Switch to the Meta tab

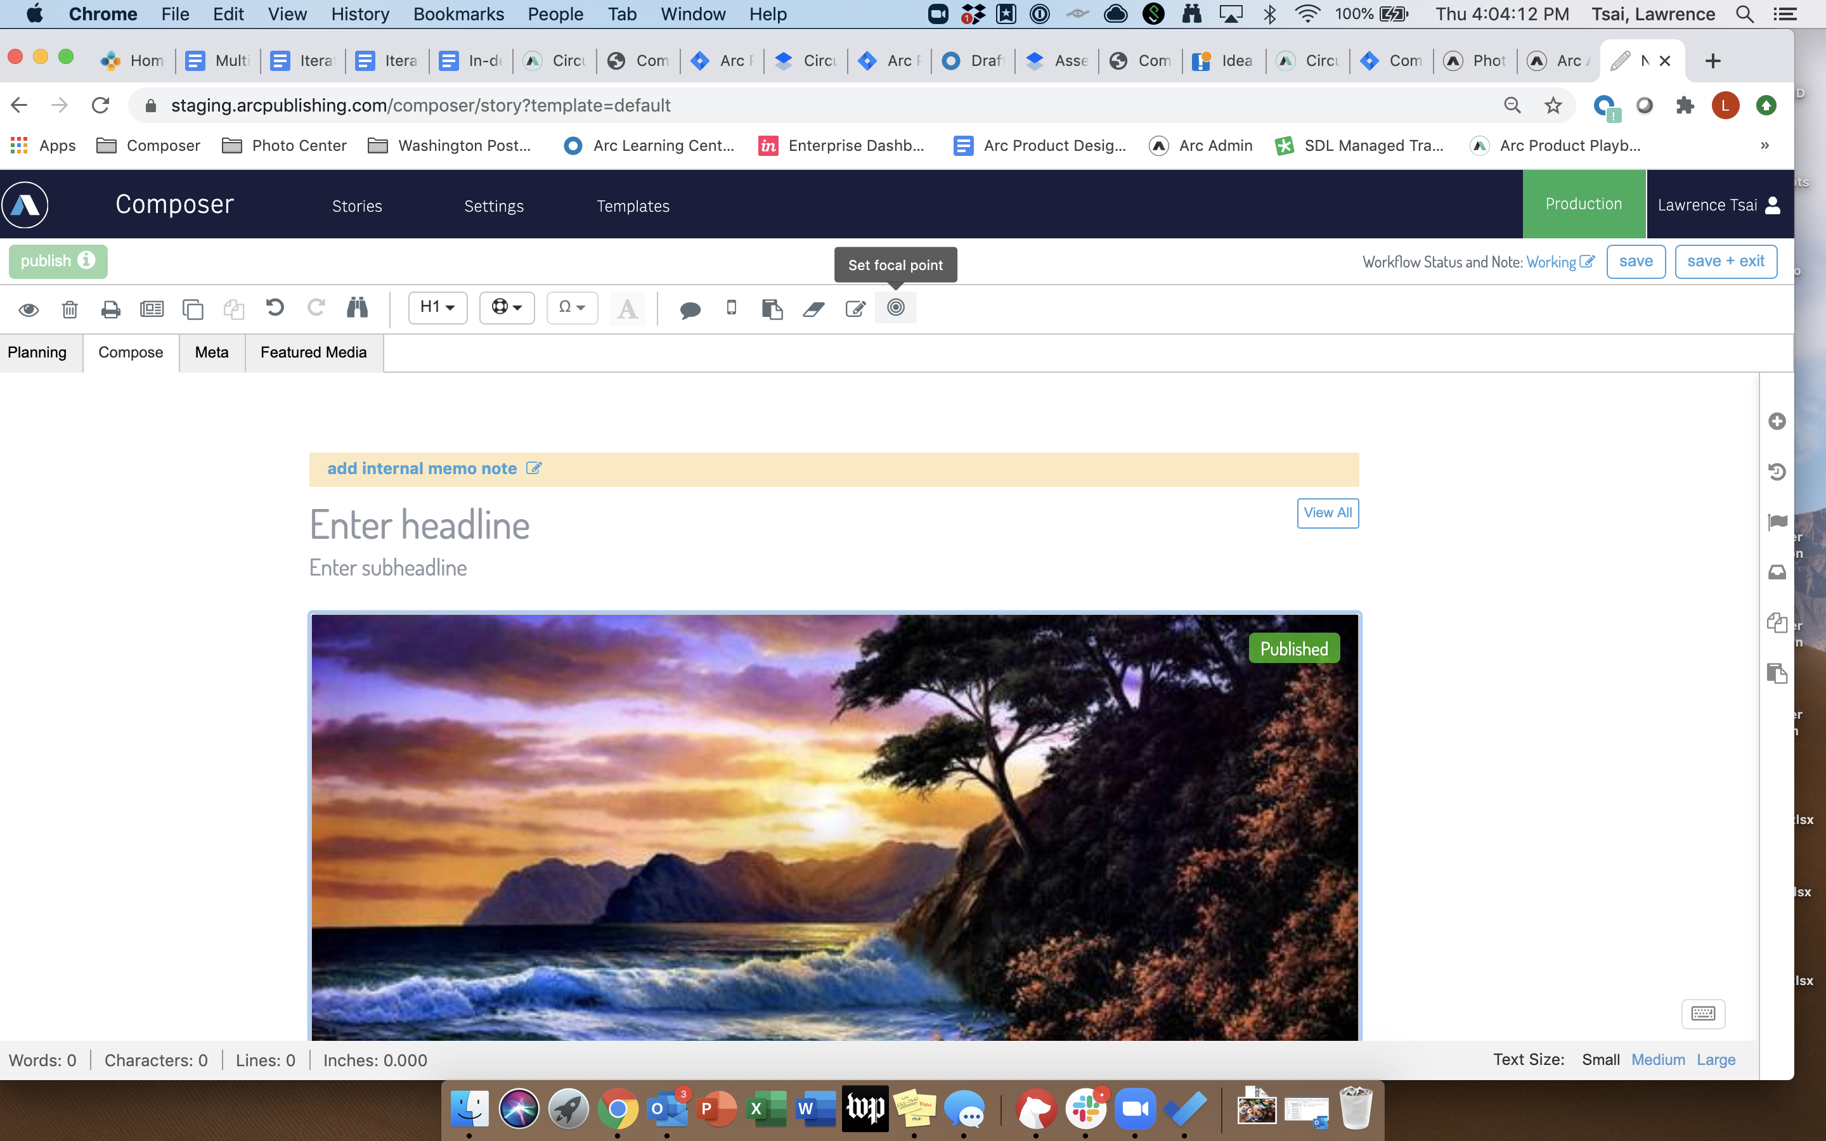pyautogui.click(x=212, y=352)
